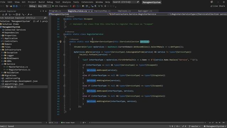Click the Open File folder icon
The image size is (227, 128).
coord(11,6)
